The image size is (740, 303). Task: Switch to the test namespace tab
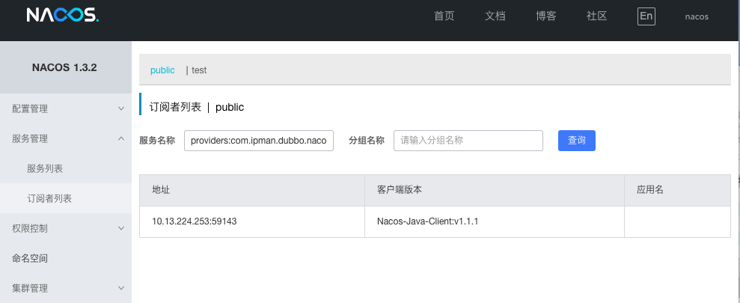tap(199, 70)
